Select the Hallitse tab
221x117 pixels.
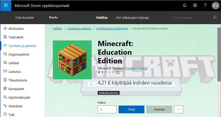(x=102, y=18)
